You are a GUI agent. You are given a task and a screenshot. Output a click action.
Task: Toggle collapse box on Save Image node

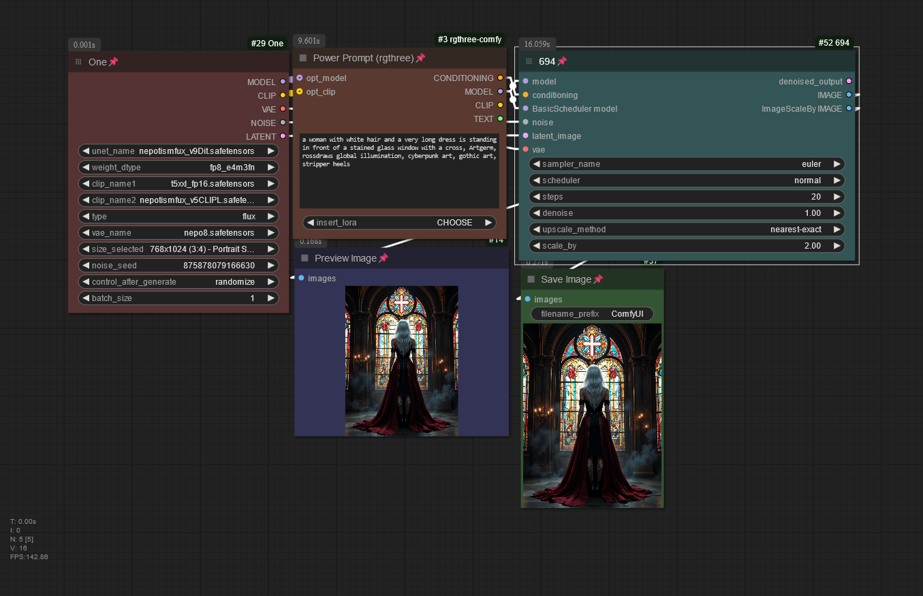(531, 279)
